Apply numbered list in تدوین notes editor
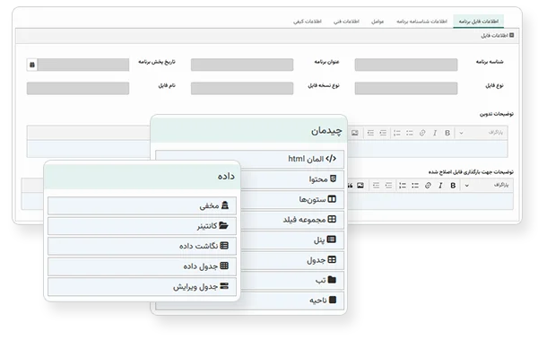The image size is (538, 357). (397, 133)
